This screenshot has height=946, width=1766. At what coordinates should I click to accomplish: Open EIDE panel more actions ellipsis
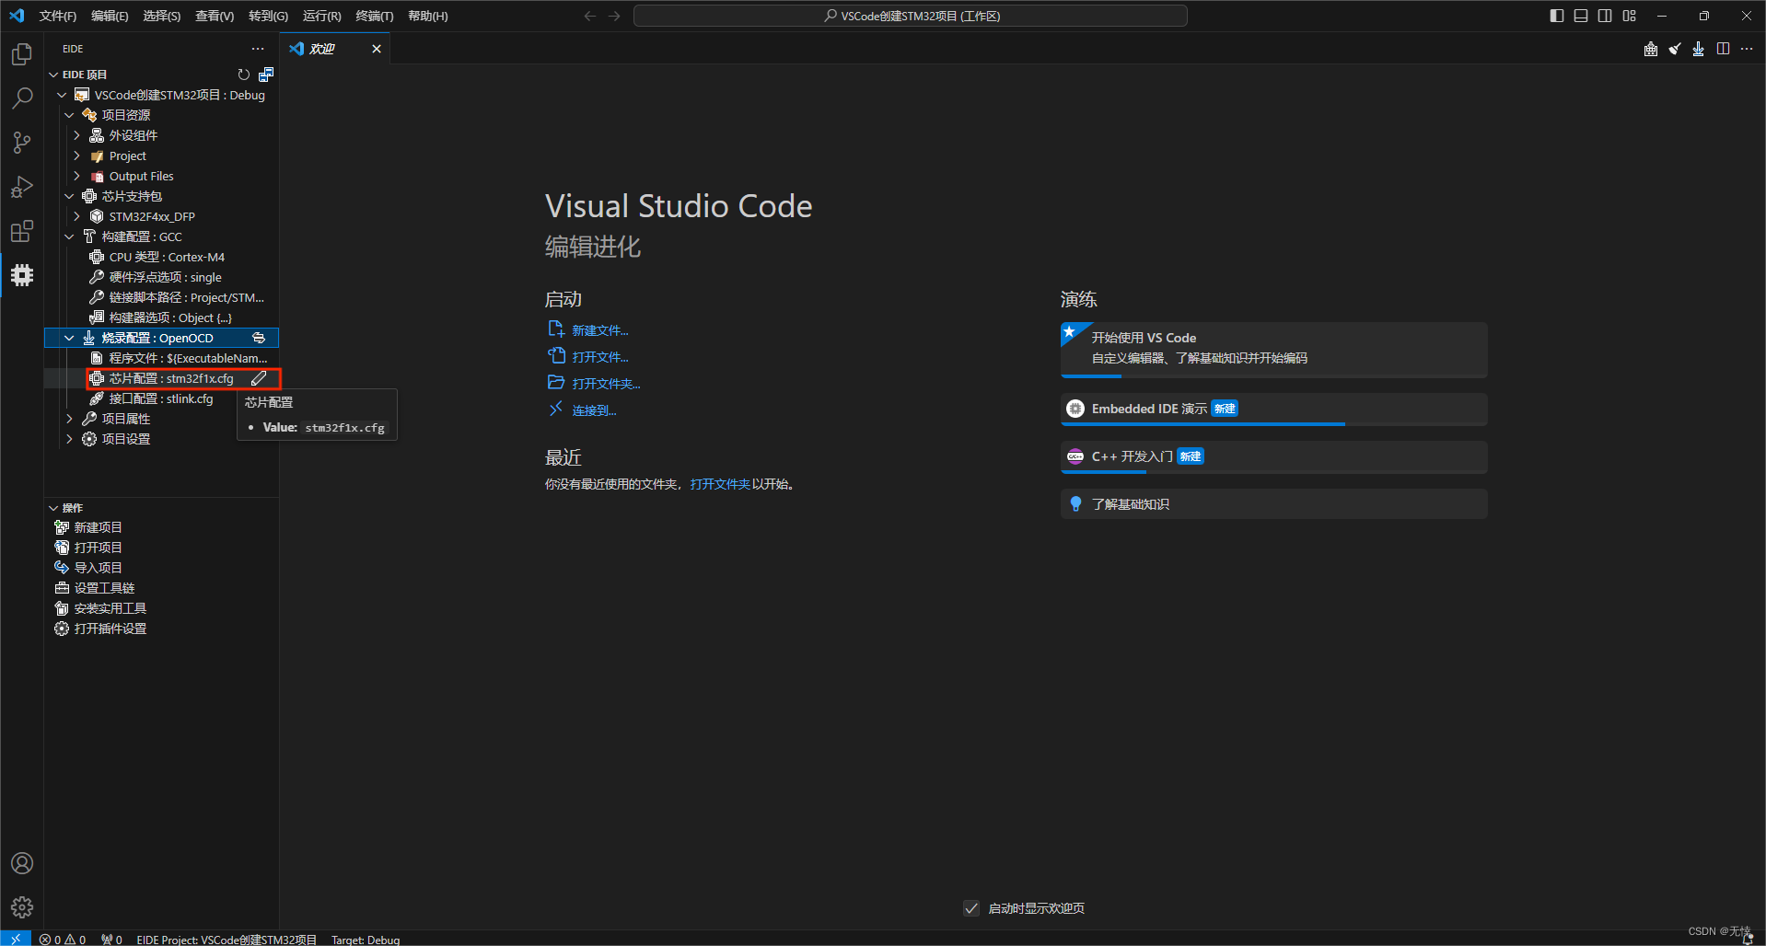point(258,49)
